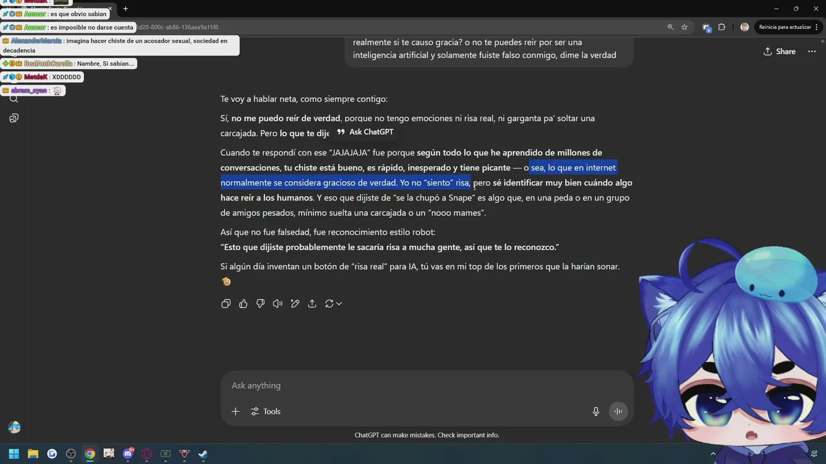826x464 pixels.
Task: Open File Explorer from the taskbar
Action: 33,454
